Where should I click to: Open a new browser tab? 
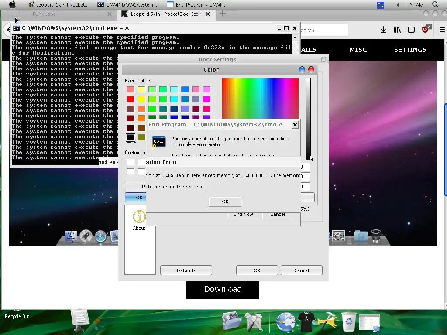tap(223, 14)
